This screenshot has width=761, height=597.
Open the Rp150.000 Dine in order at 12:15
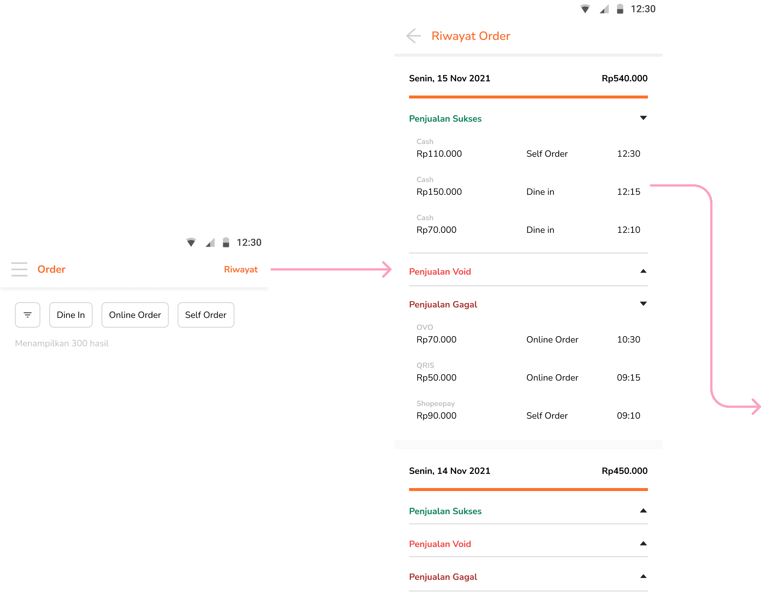(x=528, y=188)
